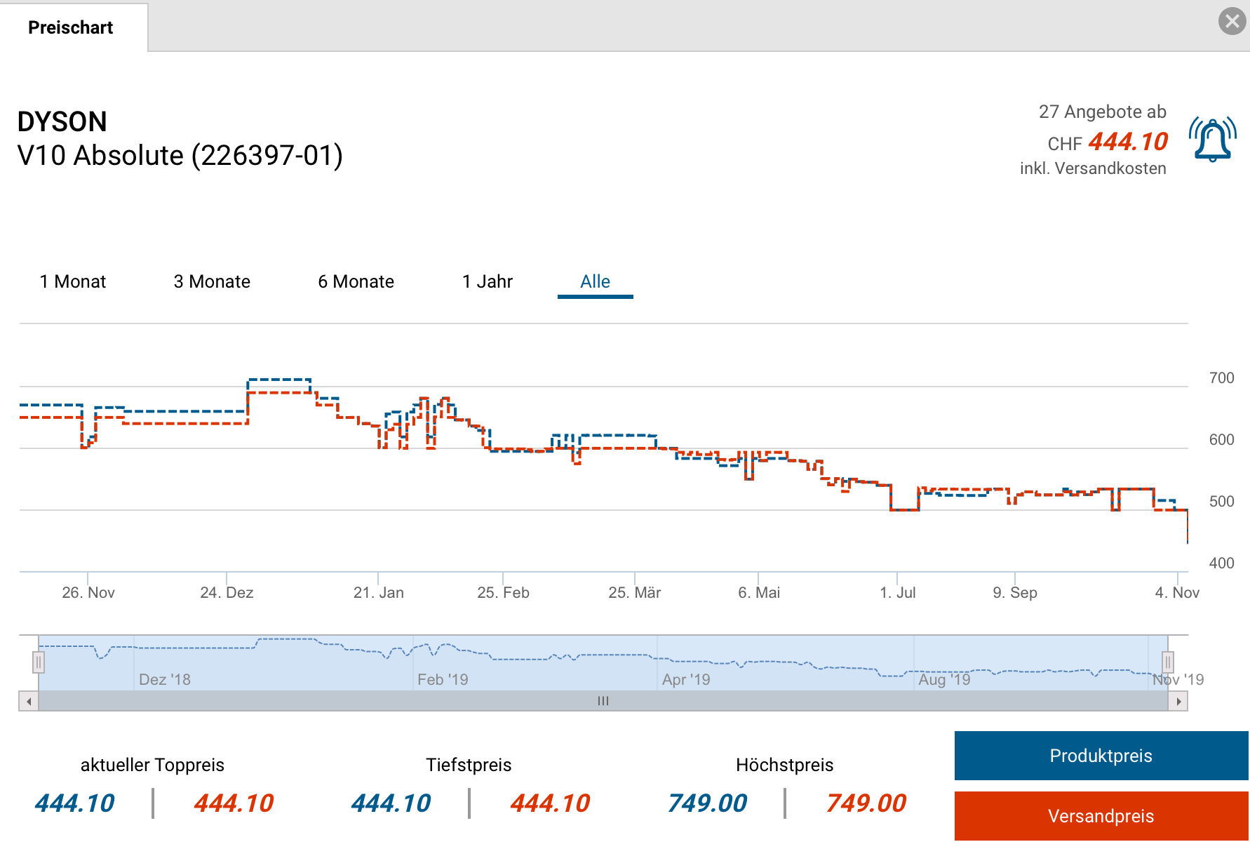The height and width of the screenshot is (849, 1250).
Task: Select the 3 Monate time range
Action: [212, 281]
